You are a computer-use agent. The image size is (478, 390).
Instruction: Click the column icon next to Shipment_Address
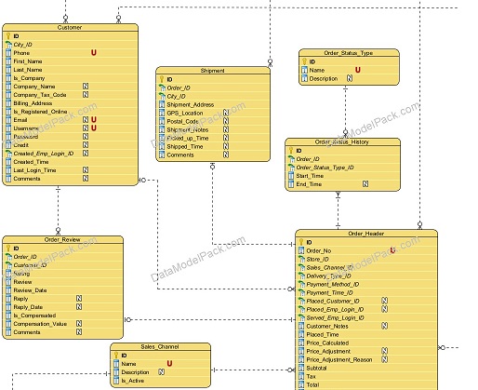point(162,105)
